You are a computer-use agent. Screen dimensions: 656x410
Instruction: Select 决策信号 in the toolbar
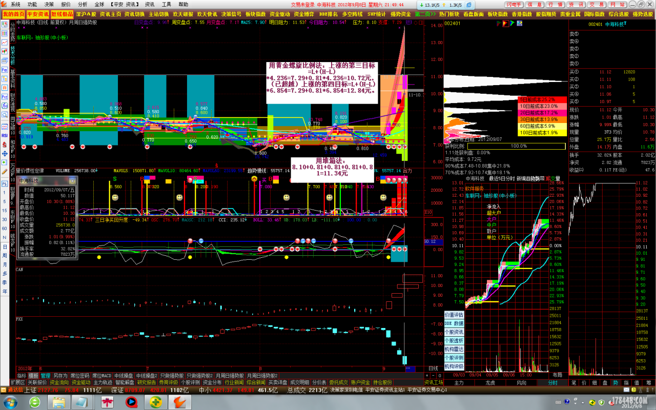point(232,14)
